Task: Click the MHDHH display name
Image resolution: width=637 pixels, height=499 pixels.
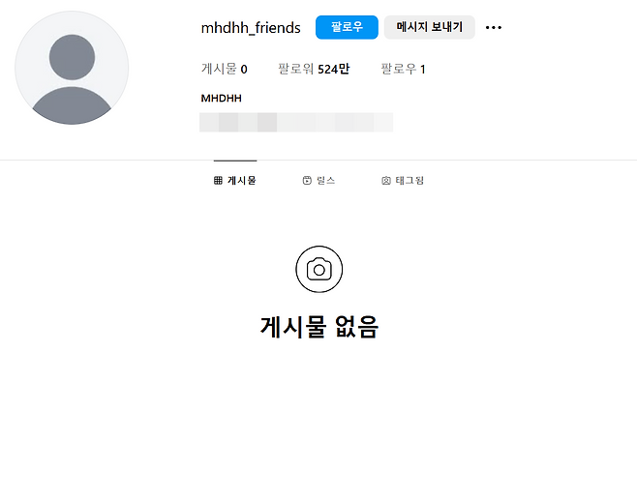Action: click(222, 99)
